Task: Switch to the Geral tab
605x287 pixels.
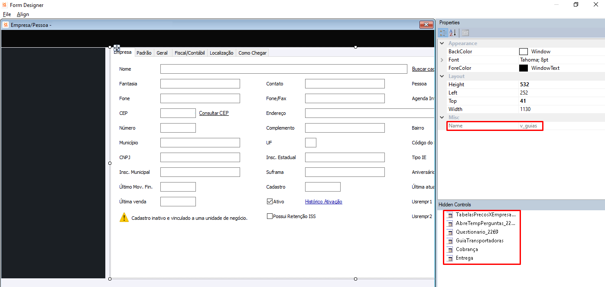Action: click(162, 53)
